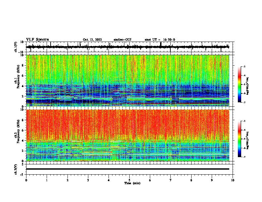Image resolution: width=262 pixels, height=202 pixels.
Task: Select the "Oct. 12, 2022" date text
Action: tap(92, 40)
